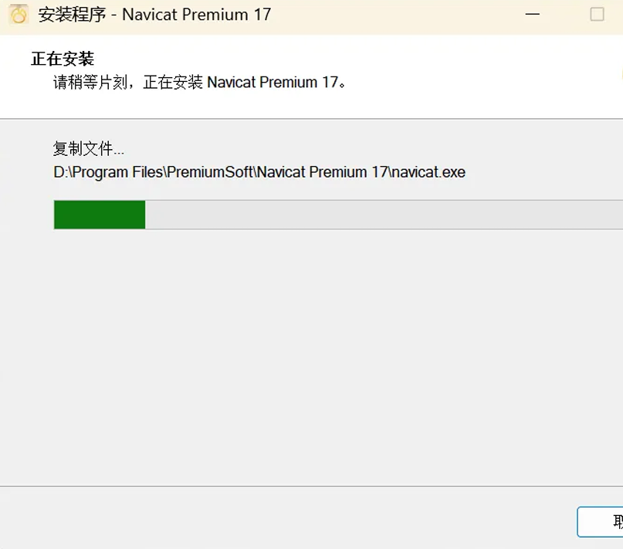The image size is (623, 549).
Task: Click the D:\Program Files portion of the install path
Action: pyautogui.click(x=109, y=172)
